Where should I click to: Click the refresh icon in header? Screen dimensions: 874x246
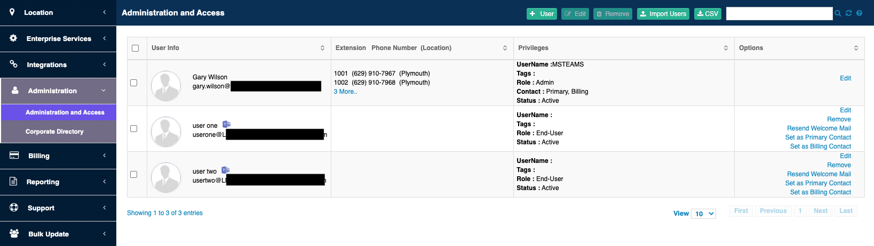pyautogui.click(x=848, y=13)
